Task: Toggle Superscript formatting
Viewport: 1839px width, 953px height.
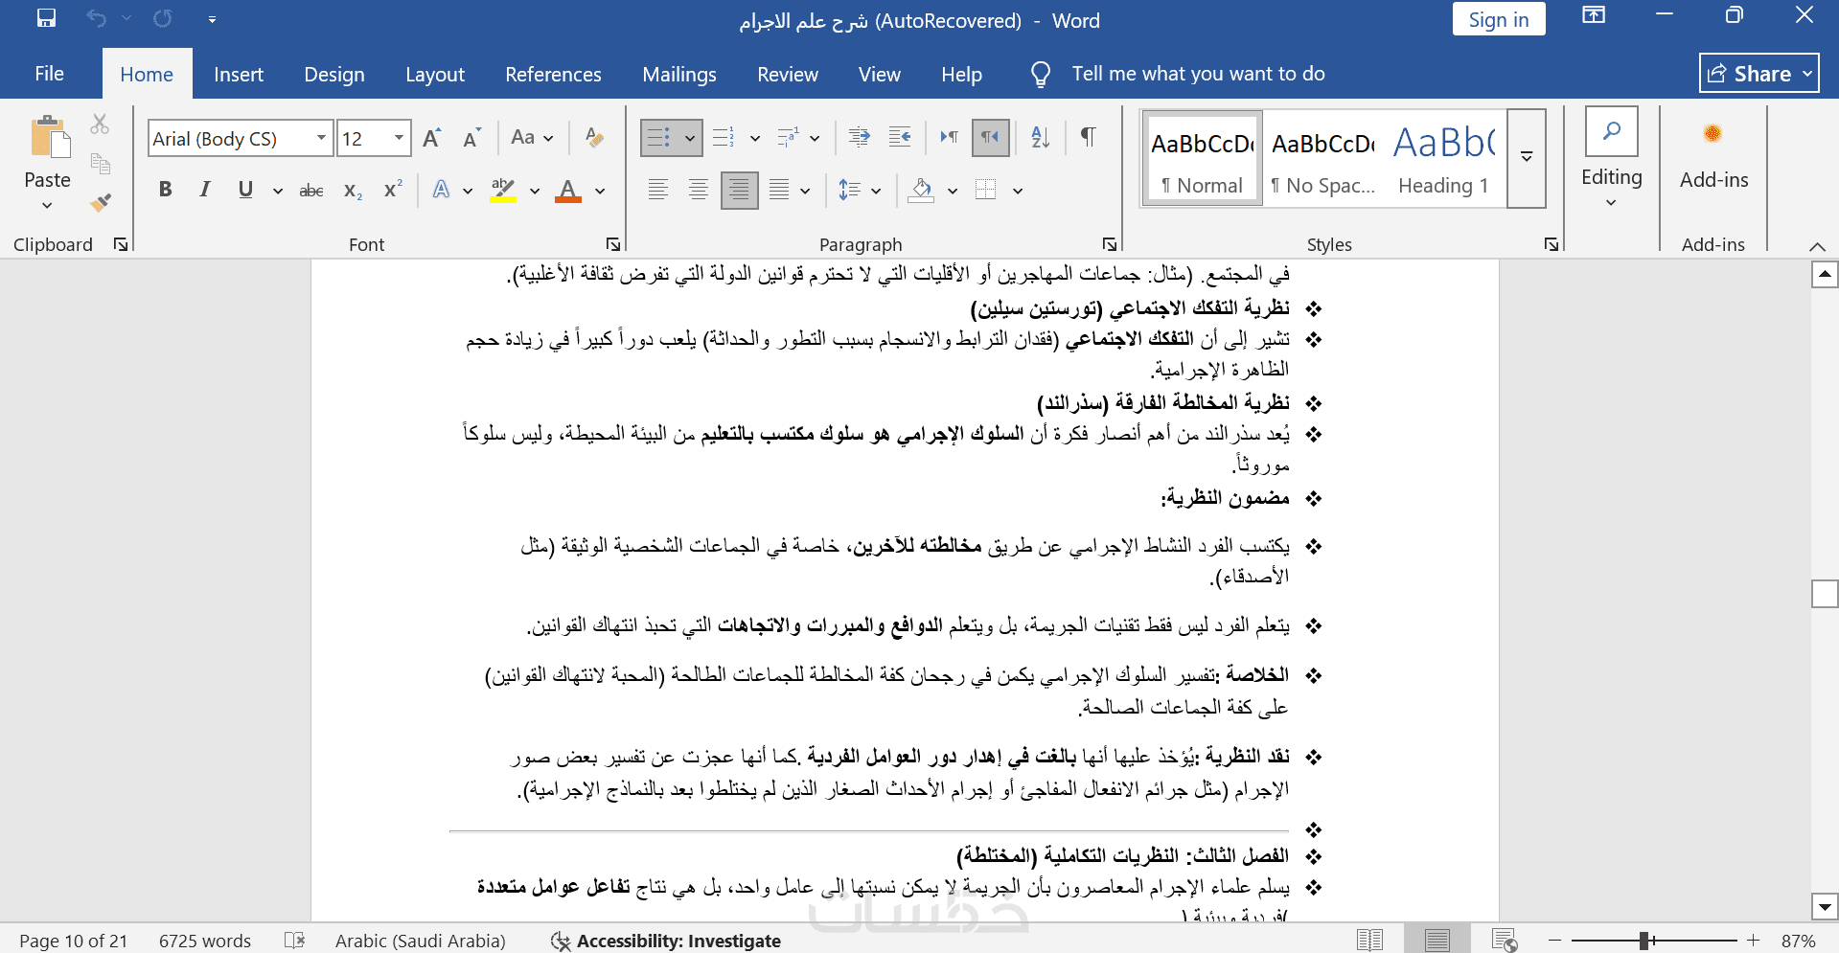Action: click(x=393, y=190)
